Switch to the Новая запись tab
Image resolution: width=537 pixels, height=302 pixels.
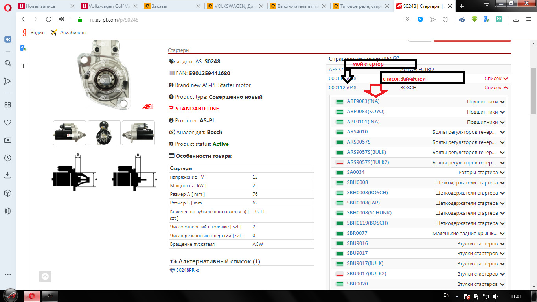tap(46, 6)
